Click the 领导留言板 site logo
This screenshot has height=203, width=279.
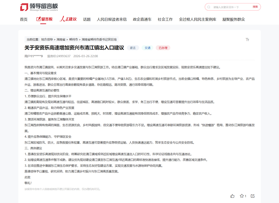click(39, 7)
